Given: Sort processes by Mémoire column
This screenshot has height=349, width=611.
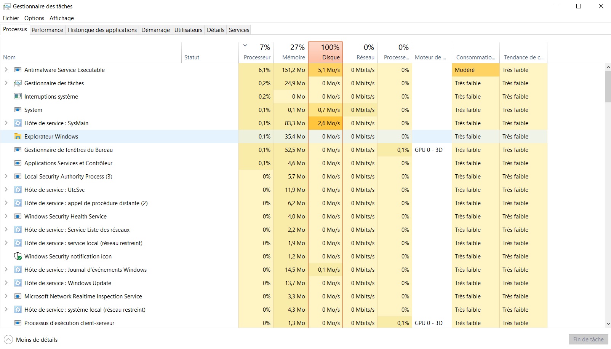Looking at the screenshot, I should (x=291, y=52).
